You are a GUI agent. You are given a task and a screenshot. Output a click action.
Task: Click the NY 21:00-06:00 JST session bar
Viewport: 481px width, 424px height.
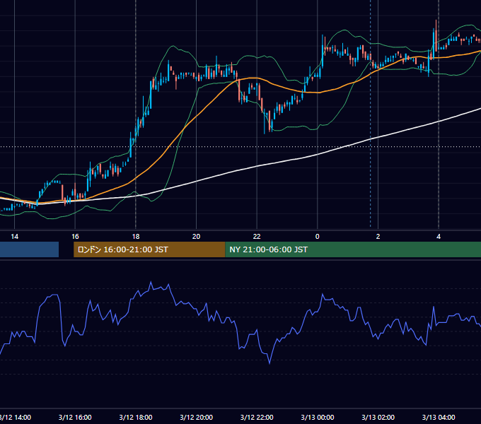[353, 249]
